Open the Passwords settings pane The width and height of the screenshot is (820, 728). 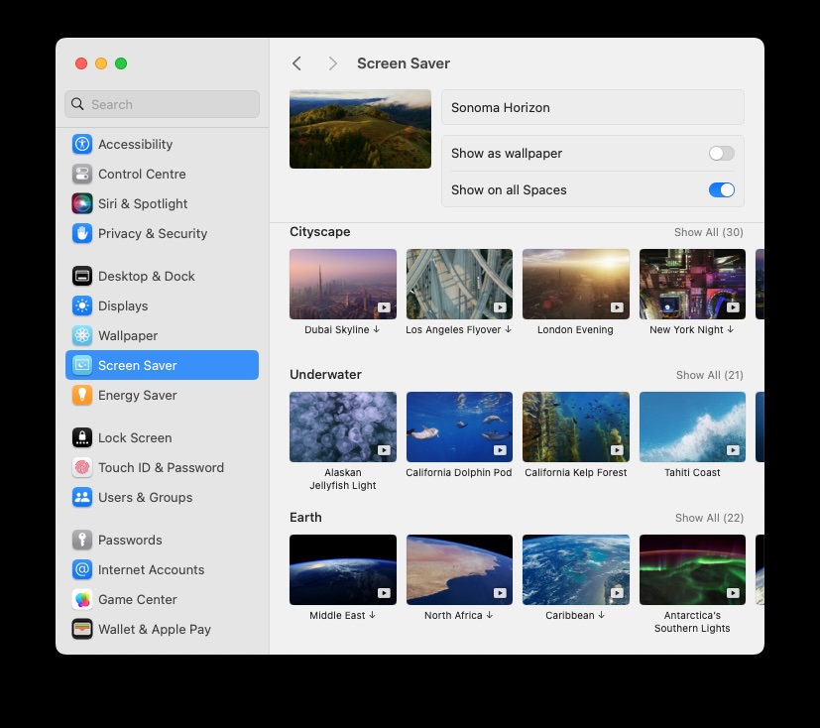(x=163, y=540)
